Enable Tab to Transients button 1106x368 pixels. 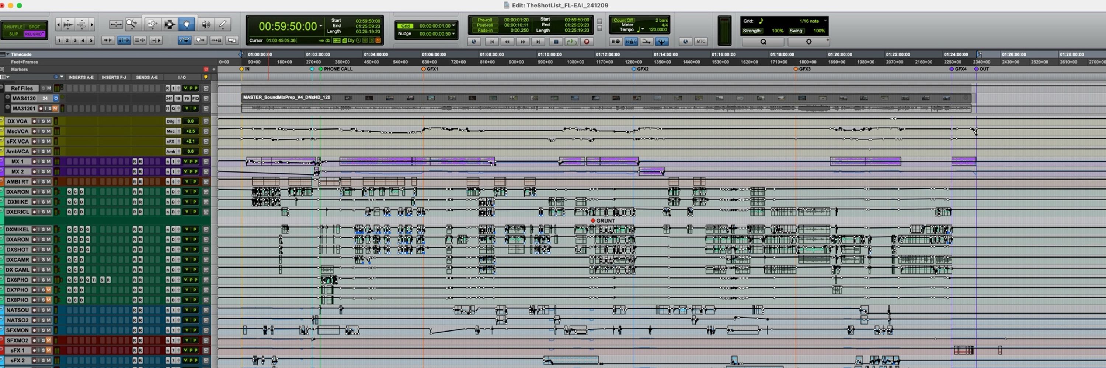coord(108,40)
